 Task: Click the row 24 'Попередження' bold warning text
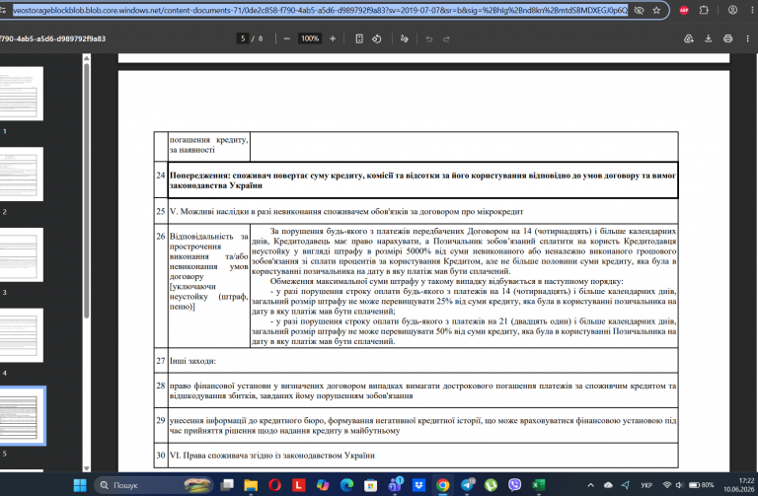pyautogui.click(x=422, y=180)
